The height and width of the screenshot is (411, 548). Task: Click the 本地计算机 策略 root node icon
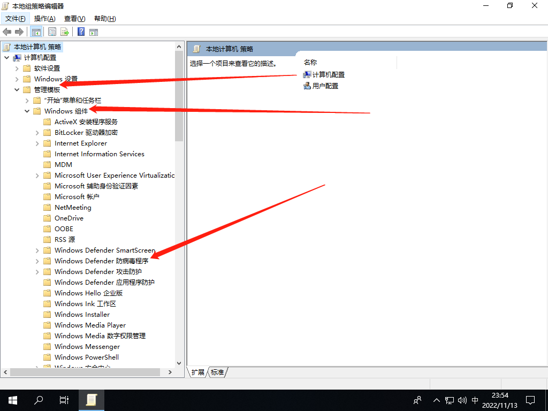6,47
